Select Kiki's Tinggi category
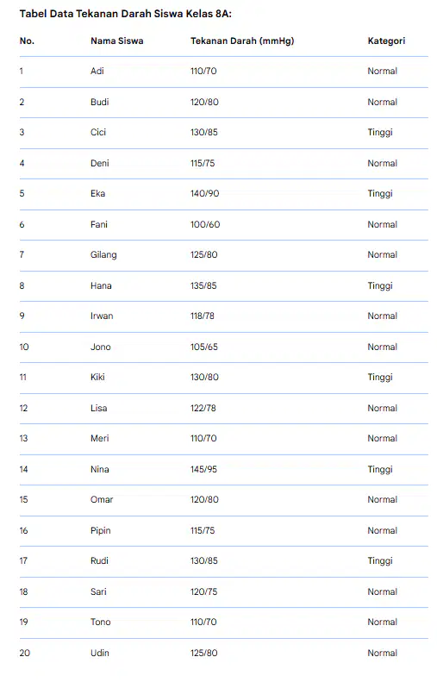Screen dimensions: 437x682 [380, 377]
